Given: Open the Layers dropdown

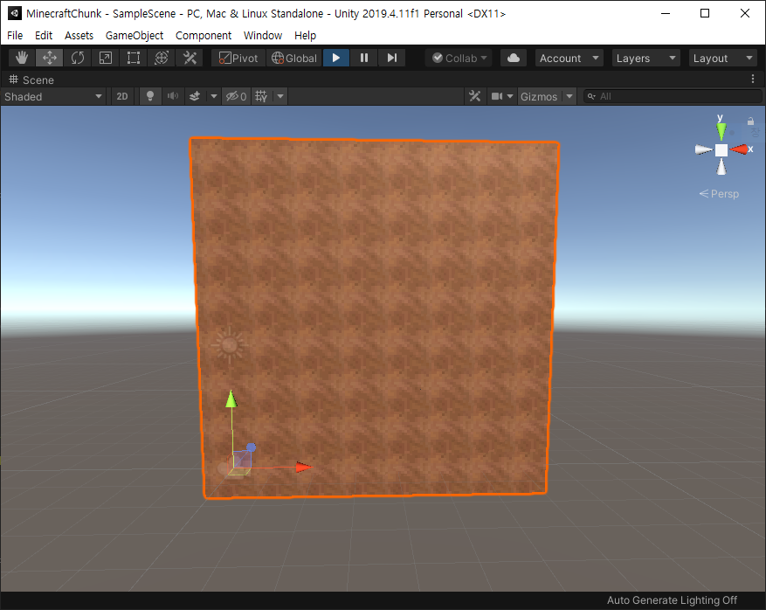Looking at the screenshot, I should coord(645,58).
